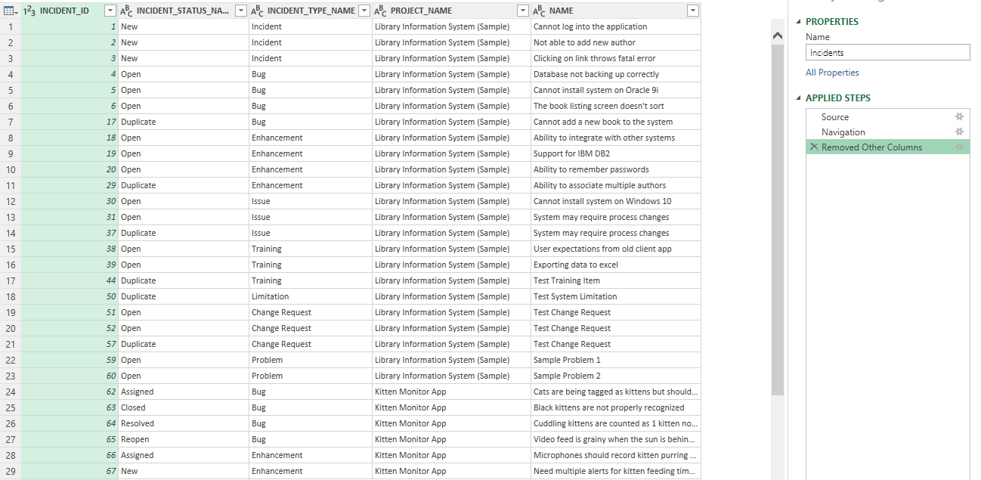Click the INCIDENT_TYPE_NAME text data type icon

(x=257, y=11)
